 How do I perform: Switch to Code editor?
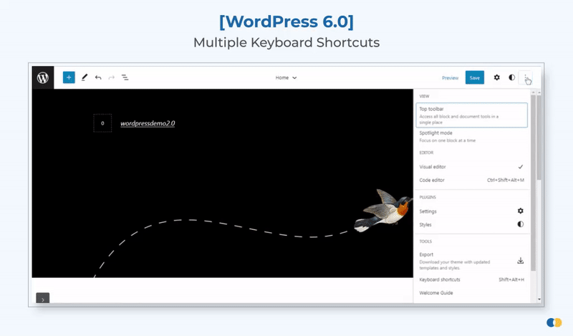tap(471, 180)
